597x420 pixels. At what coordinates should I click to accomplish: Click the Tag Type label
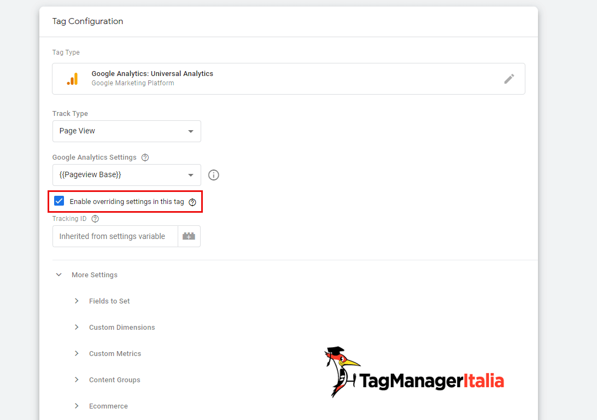[x=66, y=52]
